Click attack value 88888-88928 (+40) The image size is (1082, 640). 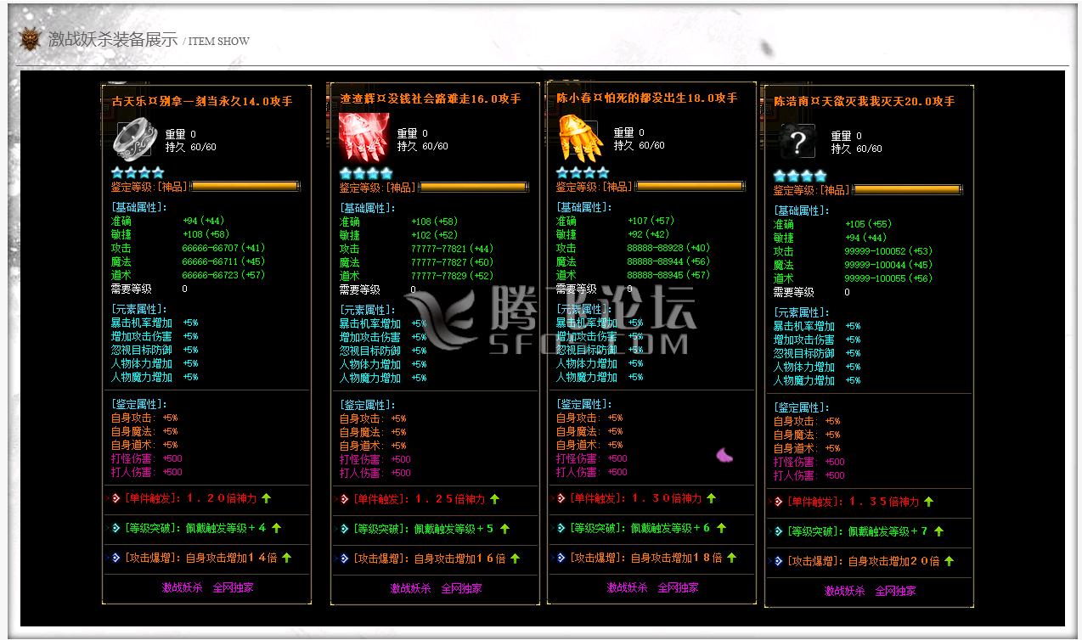click(668, 248)
